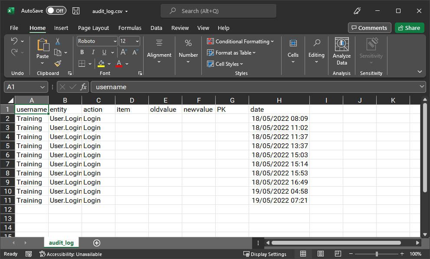Viewport: 430px width, 259px height.
Task: Click the Comments button
Action: pos(369,28)
